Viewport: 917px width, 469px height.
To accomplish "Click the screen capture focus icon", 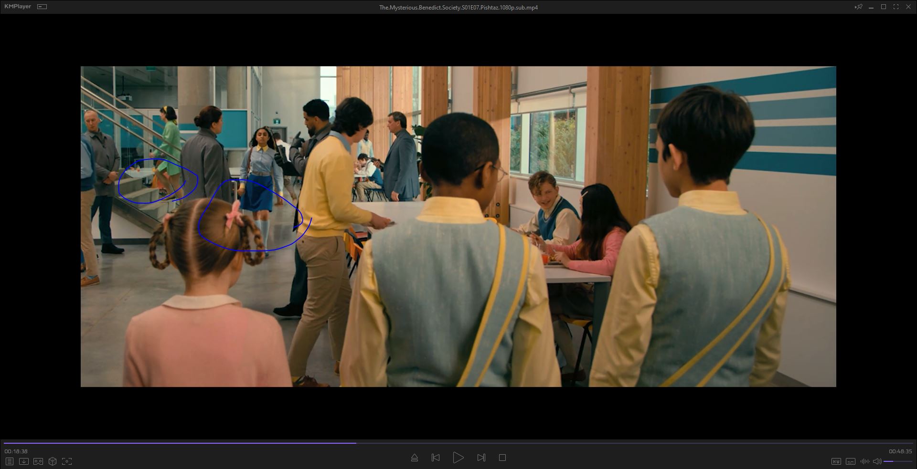I will point(67,461).
